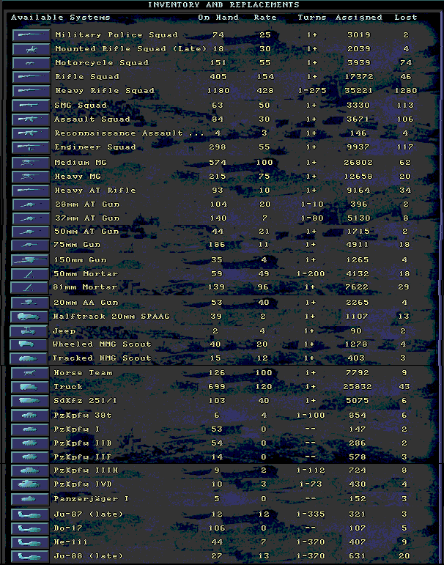The image size is (444, 565).
Task: Select the Do-17 row name
Action: click(x=68, y=528)
